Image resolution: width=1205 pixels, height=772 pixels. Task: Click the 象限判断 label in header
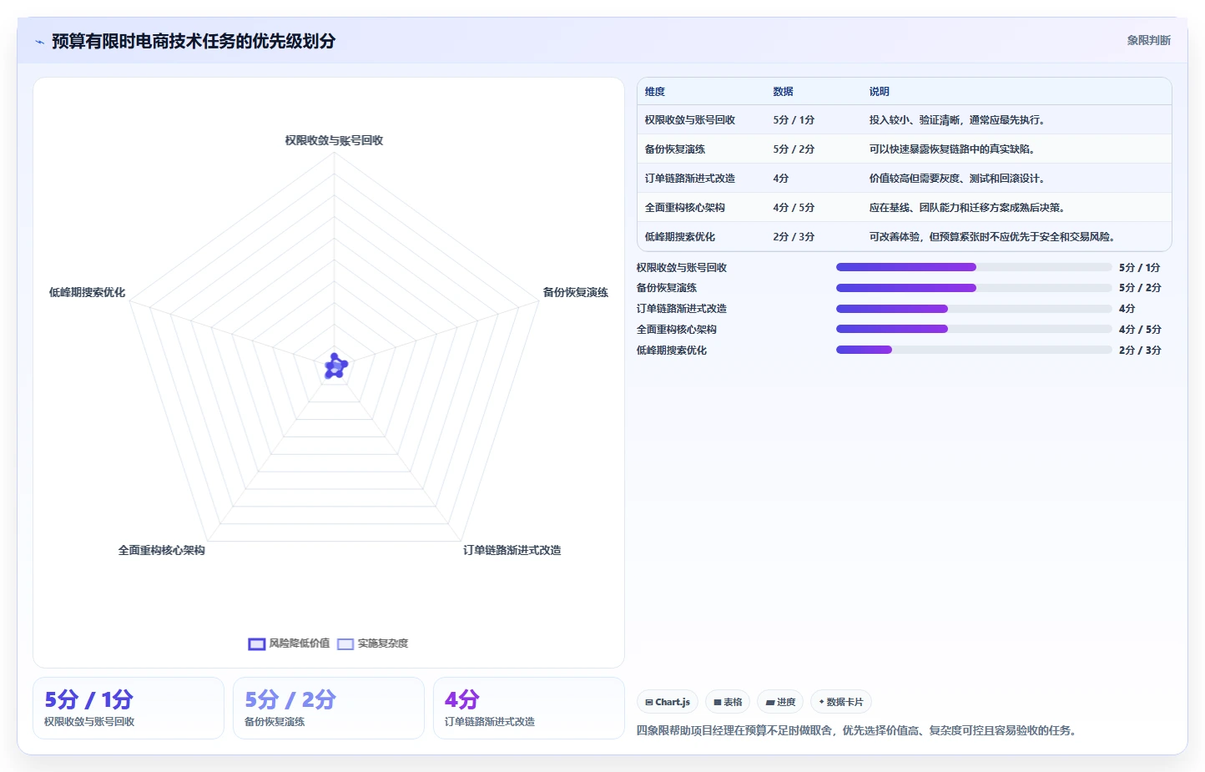pos(1148,40)
